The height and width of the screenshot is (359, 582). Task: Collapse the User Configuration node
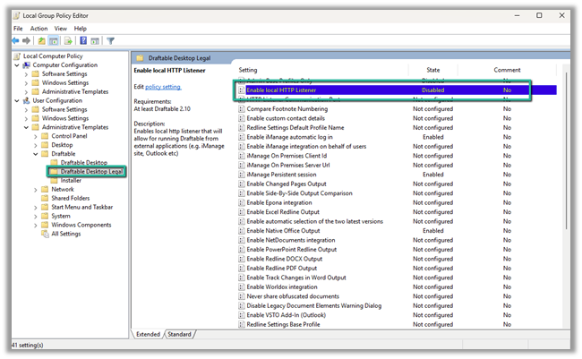pyautogui.click(x=17, y=101)
